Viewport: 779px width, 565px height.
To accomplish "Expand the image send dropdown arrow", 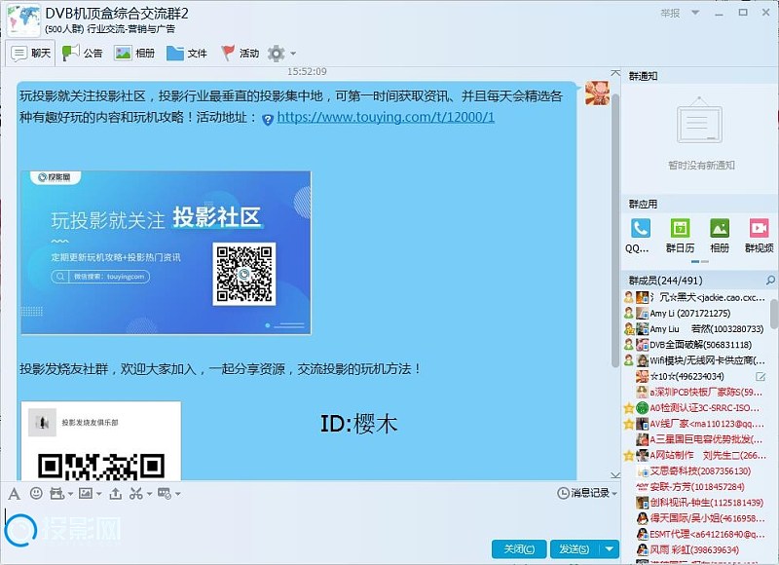I will click(99, 494).
